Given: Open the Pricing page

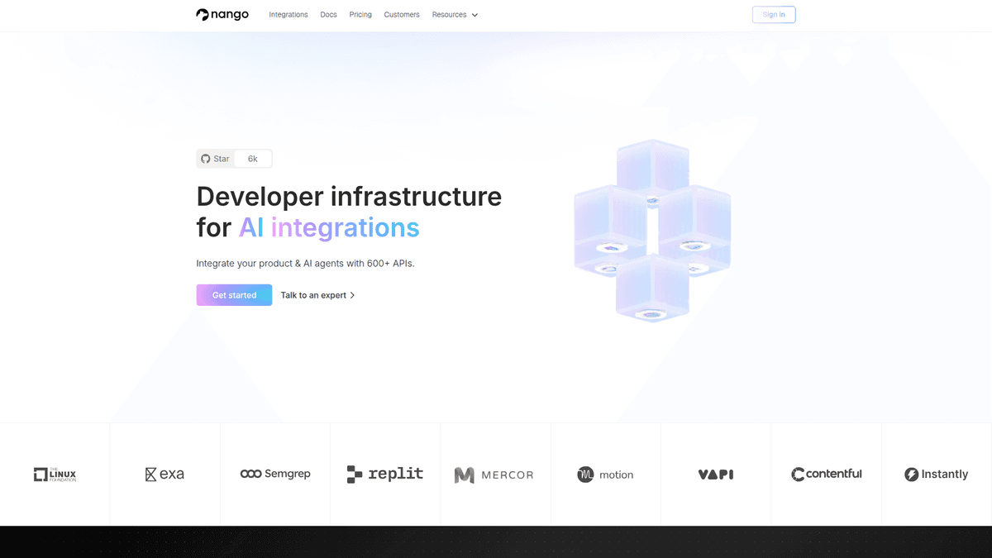Looking at the screenshot, I should [360, 15].
